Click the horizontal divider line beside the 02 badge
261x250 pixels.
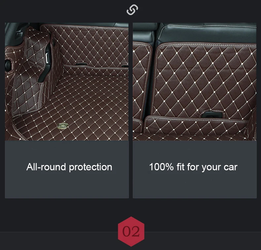(x=59, y=232)
